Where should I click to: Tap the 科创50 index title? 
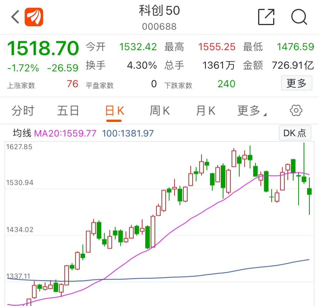pyautogui.click(x=159, y=11)
